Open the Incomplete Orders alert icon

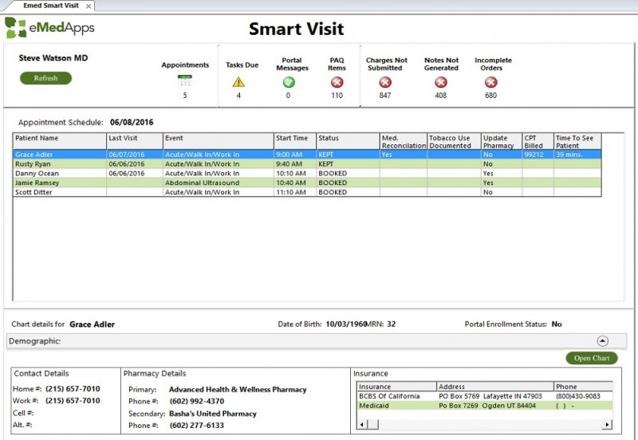(x=491, y=82)
